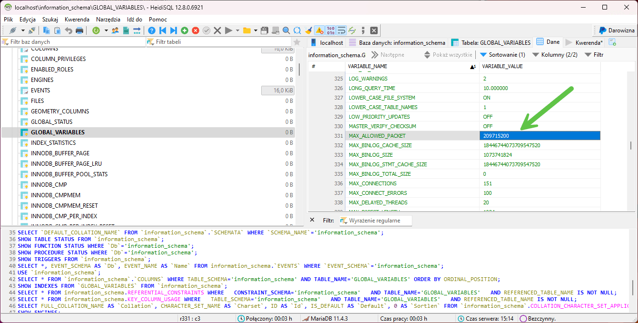Expand the Kolumny (2/2) dropdown
The height and width of the screenshot is (323, 638).
(x=555, y=55)
